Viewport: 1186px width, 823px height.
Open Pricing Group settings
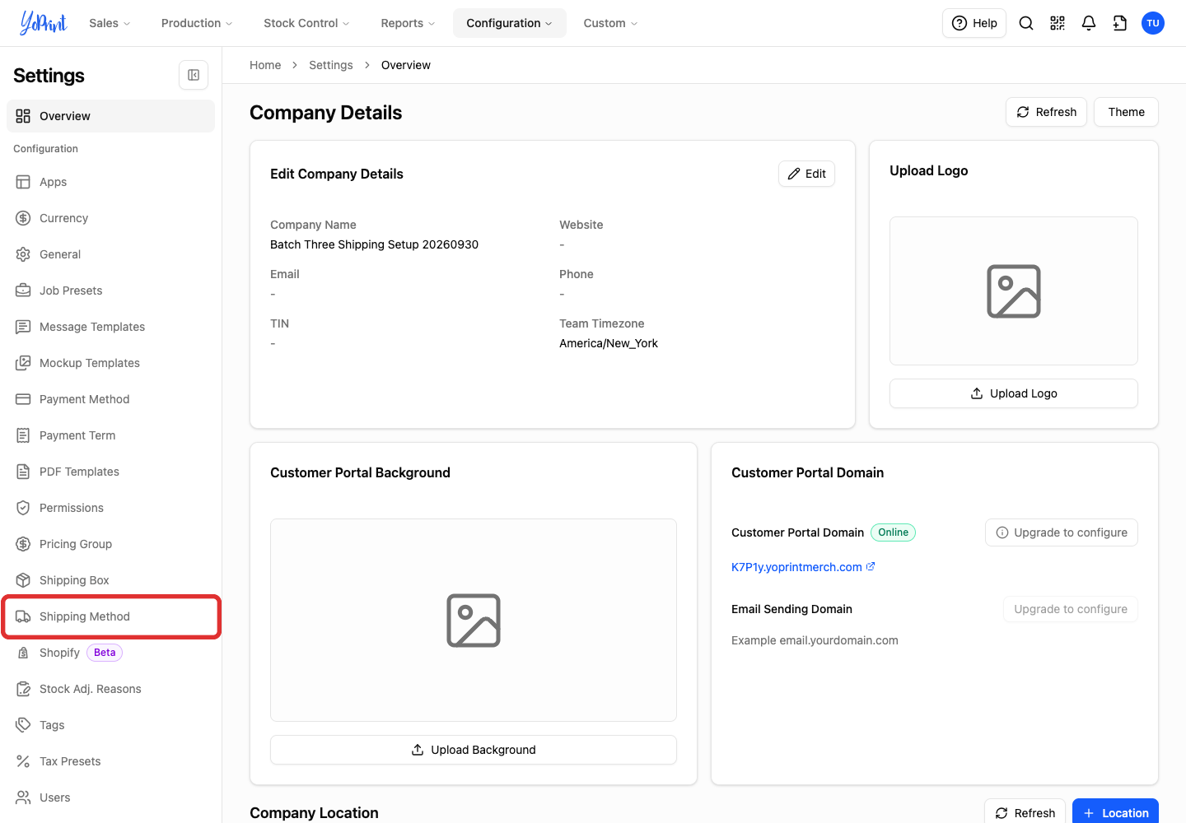pos(110,544)
